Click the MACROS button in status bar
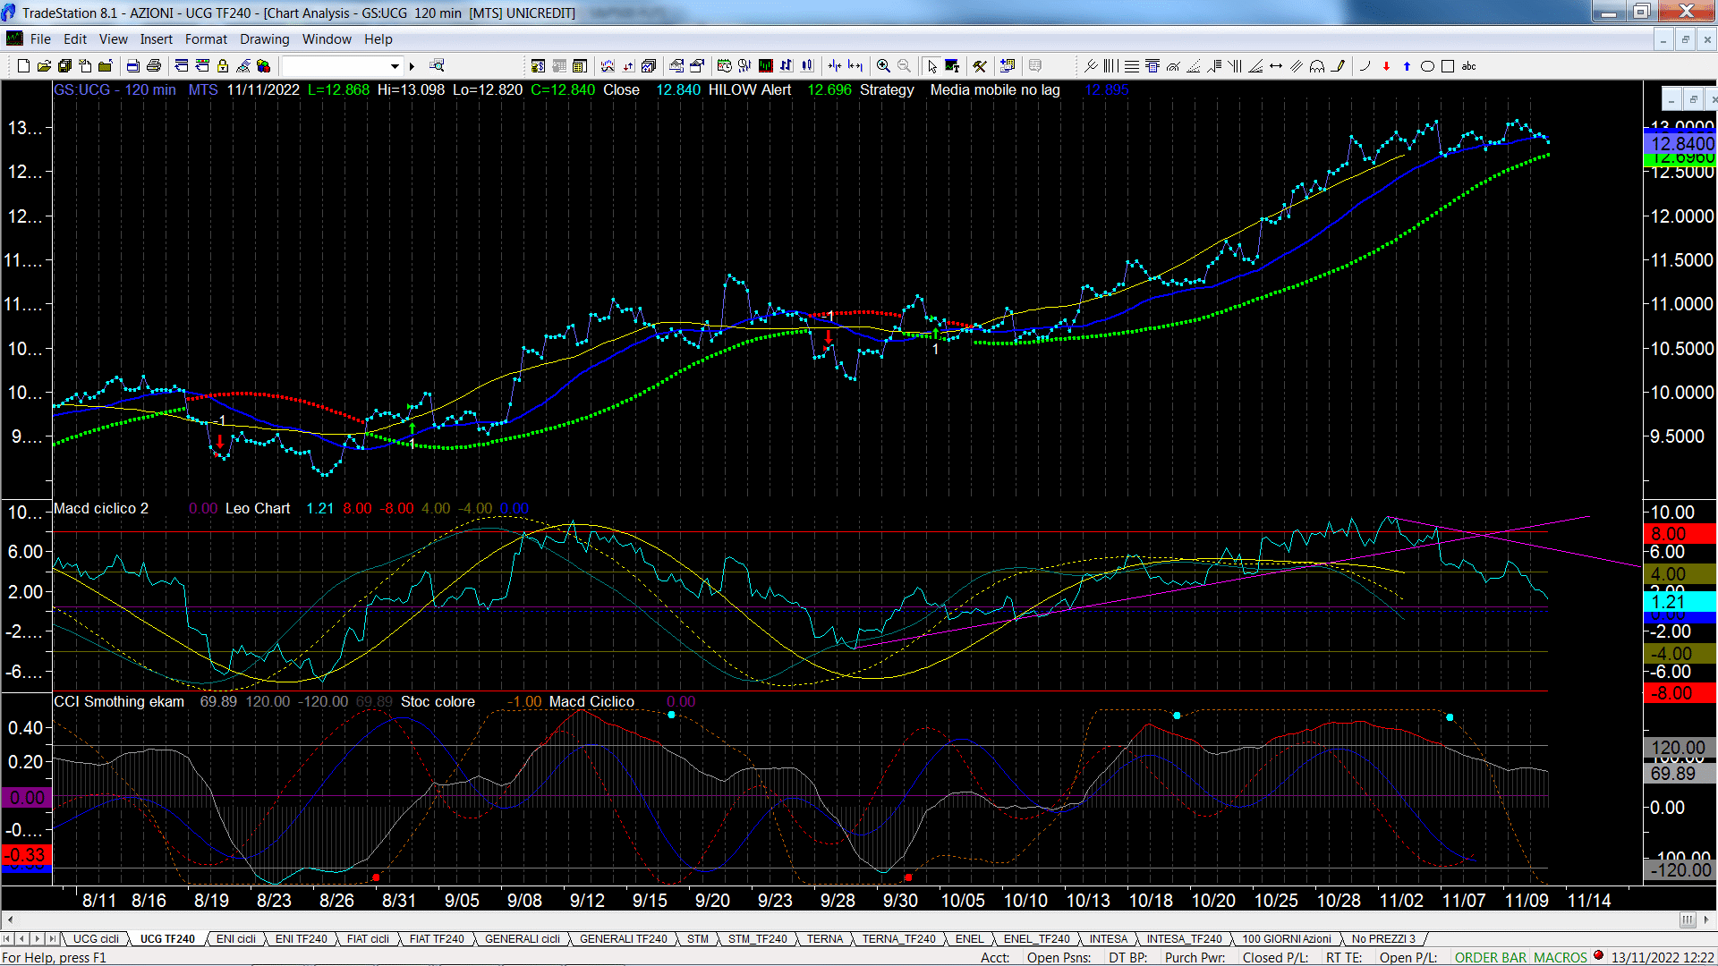This screenshot has height=966, width=1718. click(x=1561, y=958)
